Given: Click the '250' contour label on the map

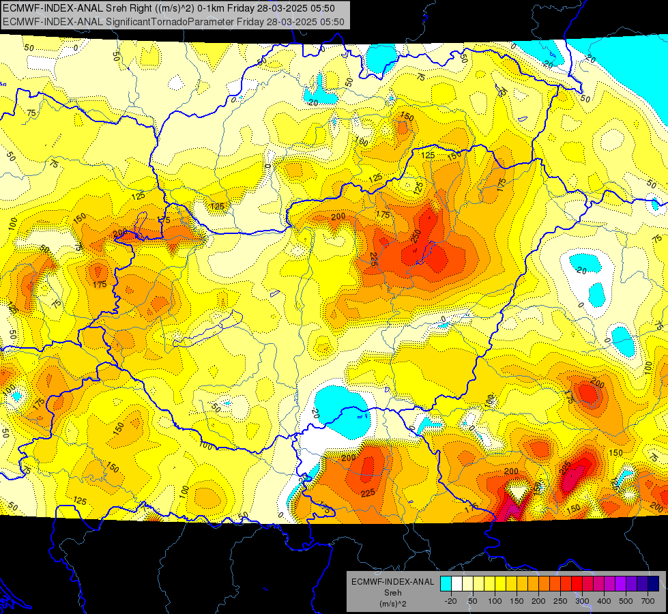Looking at the screenshot, I should tap(416, 236).
